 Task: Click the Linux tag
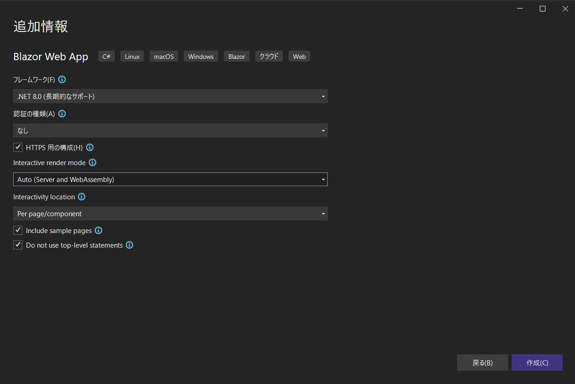coord(132,57)
